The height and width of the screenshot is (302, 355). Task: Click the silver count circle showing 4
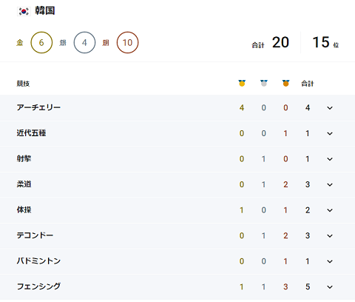click(84, 42)
